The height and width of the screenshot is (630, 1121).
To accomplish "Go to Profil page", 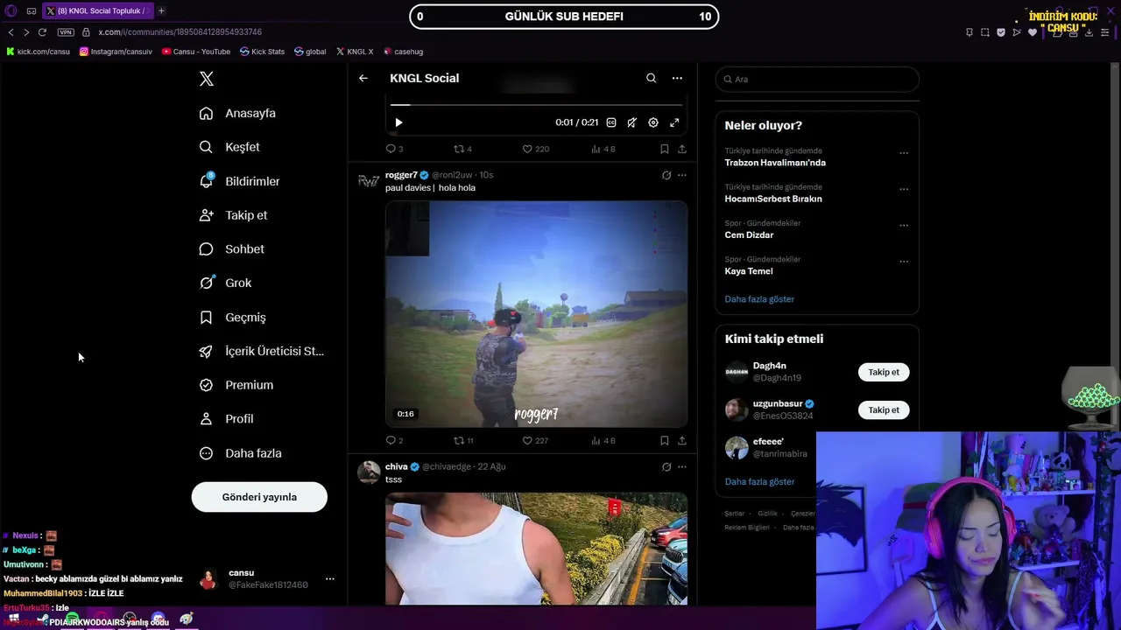I will tap(226, 419).
